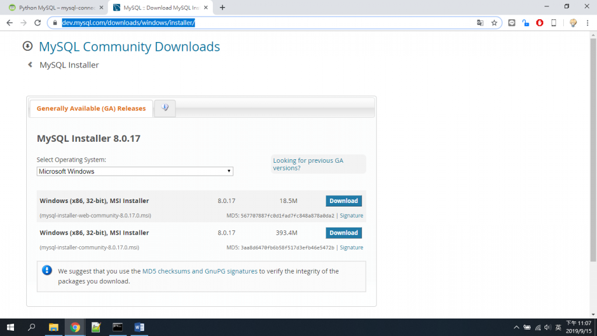Click mysql-installer-community-8.0.17.0.msi filename text

pos(89,247)
